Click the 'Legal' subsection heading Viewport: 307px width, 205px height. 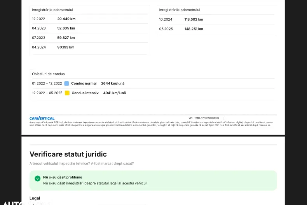[35, 198]
